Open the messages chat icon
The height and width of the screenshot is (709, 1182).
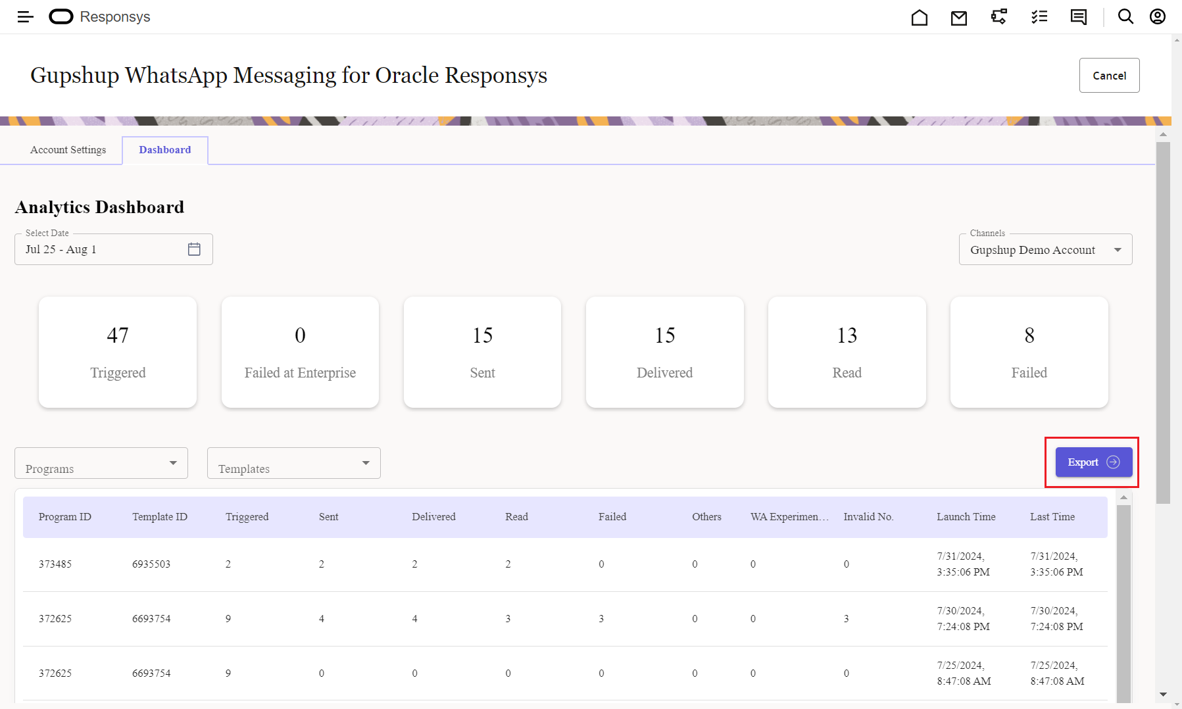pyautogui.click(x=1079, y=17)
